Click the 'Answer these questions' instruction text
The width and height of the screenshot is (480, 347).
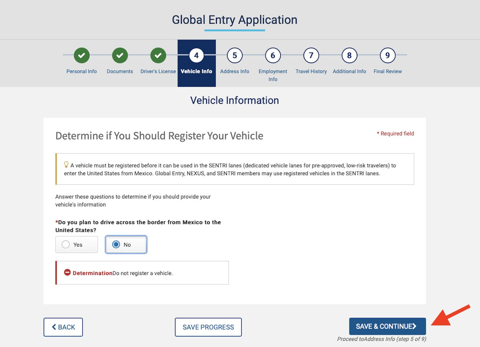(133, 201)
